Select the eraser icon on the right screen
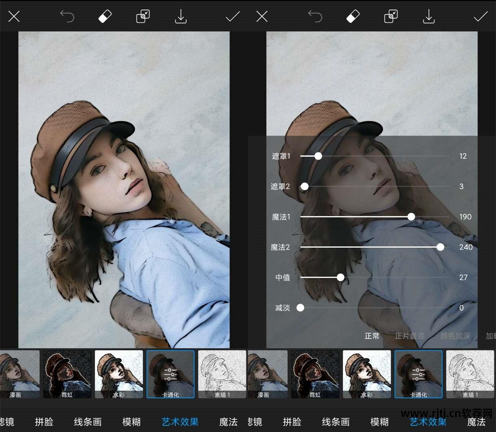Image resolution: width=496 pixels, height=432 pixels. 353,17
